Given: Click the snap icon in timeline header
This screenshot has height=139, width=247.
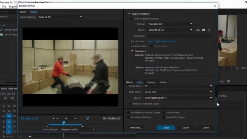Looking at the screenshot, I should [x=5, y=98].
